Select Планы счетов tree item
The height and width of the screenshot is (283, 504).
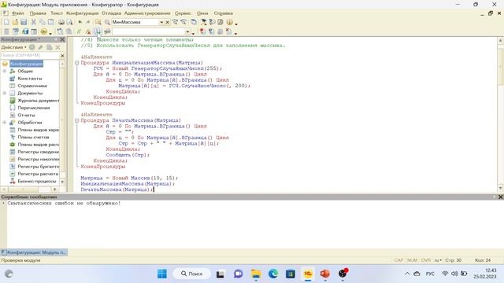point(33,138)
